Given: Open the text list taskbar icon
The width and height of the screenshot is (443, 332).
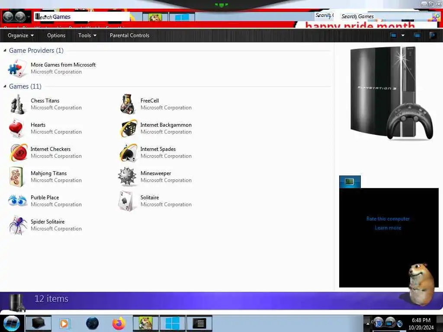Looking at the screenshot, I should pyautogui.click(x=199, y=323).
